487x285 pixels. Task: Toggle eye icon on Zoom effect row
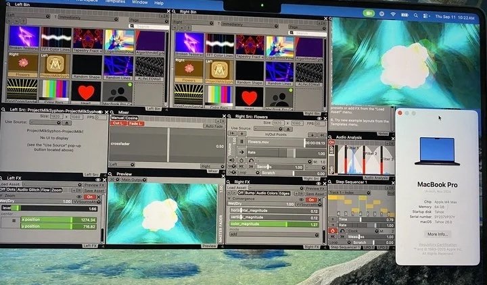coord(79,197)
